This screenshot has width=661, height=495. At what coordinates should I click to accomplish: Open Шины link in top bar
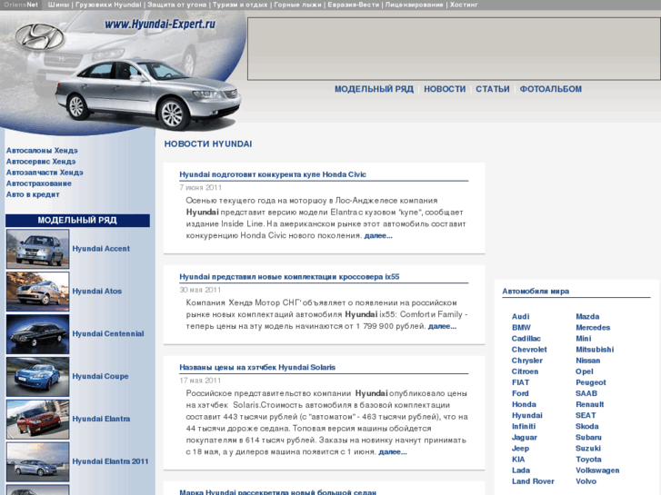(58, 5)
